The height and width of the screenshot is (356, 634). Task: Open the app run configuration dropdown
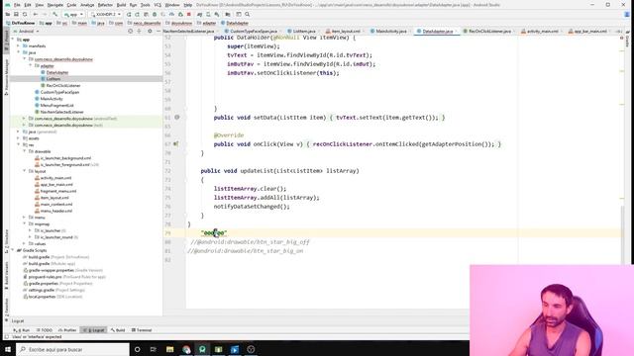[73, 14]
